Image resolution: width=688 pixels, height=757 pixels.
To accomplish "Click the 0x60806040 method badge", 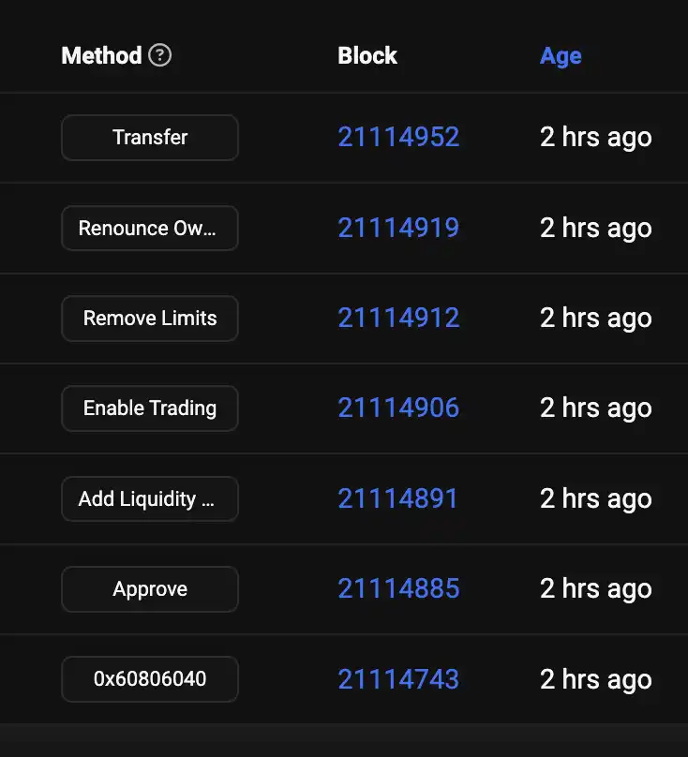I will (x=150, y=679).
